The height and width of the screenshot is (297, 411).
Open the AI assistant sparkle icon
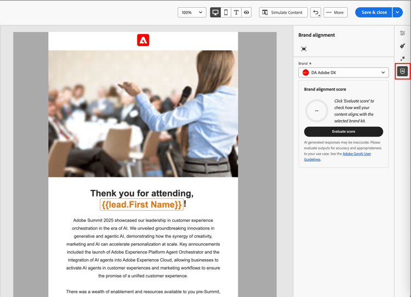(x=402, y=58)
